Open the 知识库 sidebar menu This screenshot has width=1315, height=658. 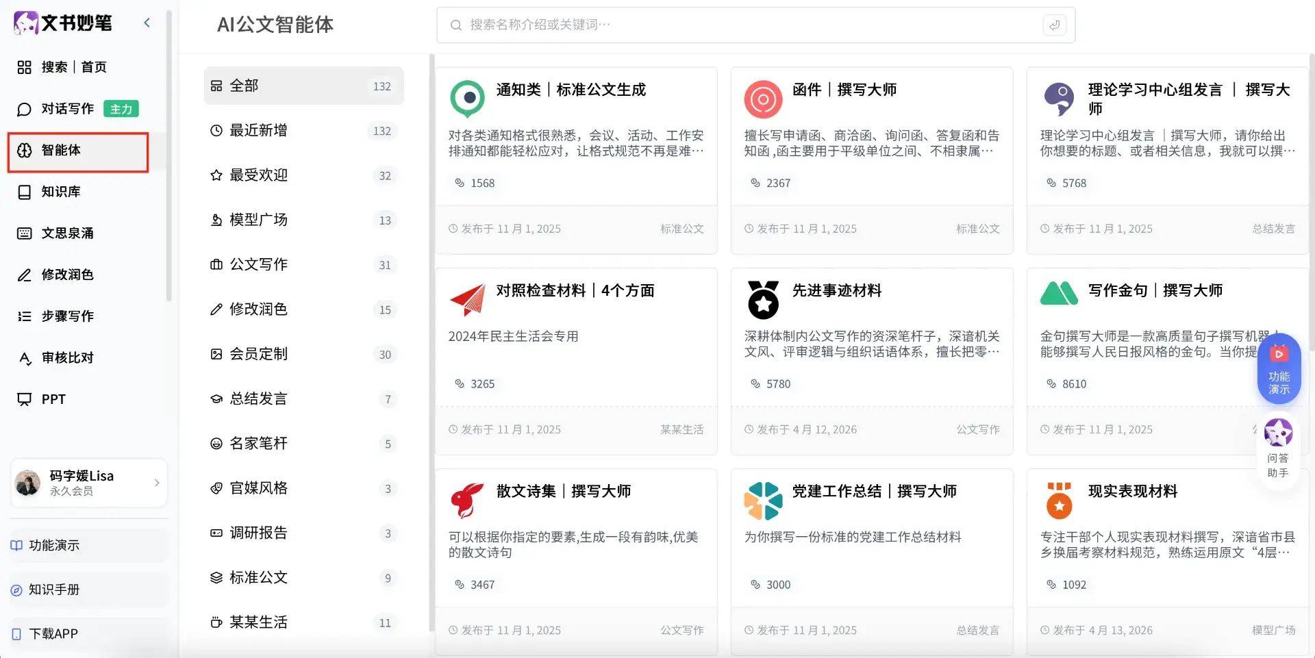(61, 192)
